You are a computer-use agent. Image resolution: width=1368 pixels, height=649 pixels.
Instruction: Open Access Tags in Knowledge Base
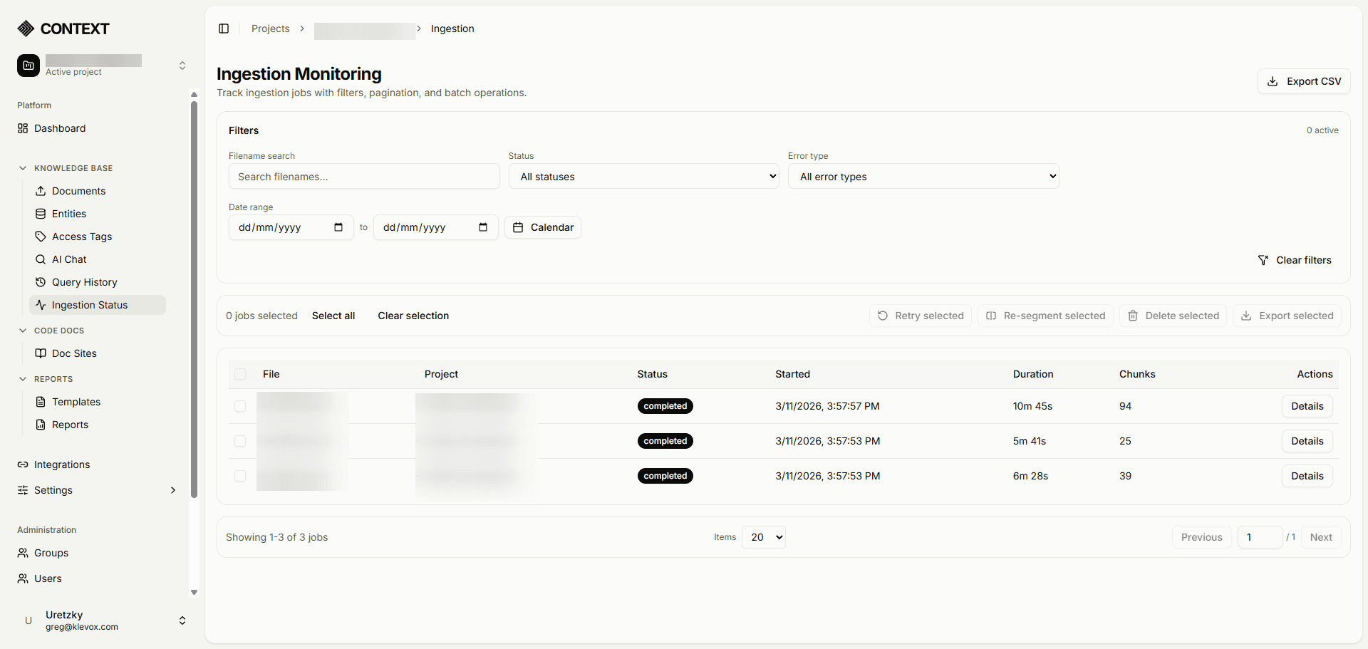(81, 237)
